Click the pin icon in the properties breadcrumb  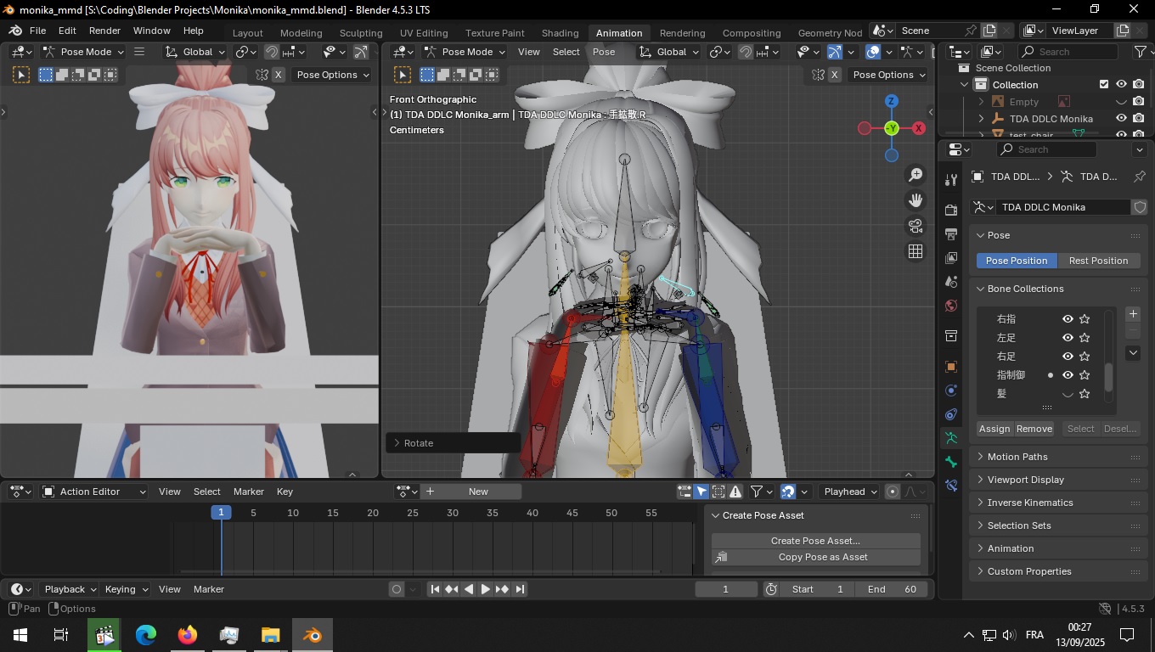(x=1139, y=177)
